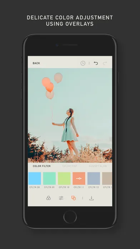
Task: Redo the edit with the greyed arrow
Action: coord(105,63)
